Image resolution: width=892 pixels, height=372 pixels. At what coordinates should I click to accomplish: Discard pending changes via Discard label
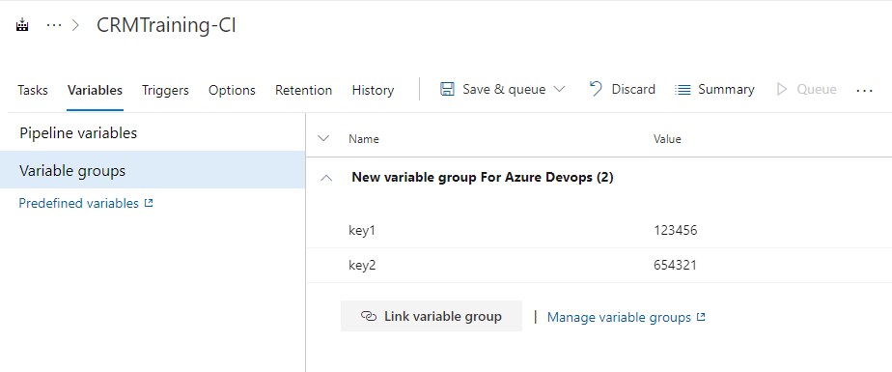coord(633,90)
